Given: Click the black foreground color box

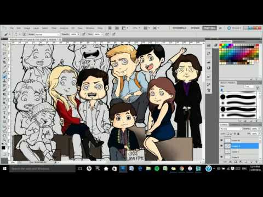Looking at the screenshot, I should coord(4,147).
